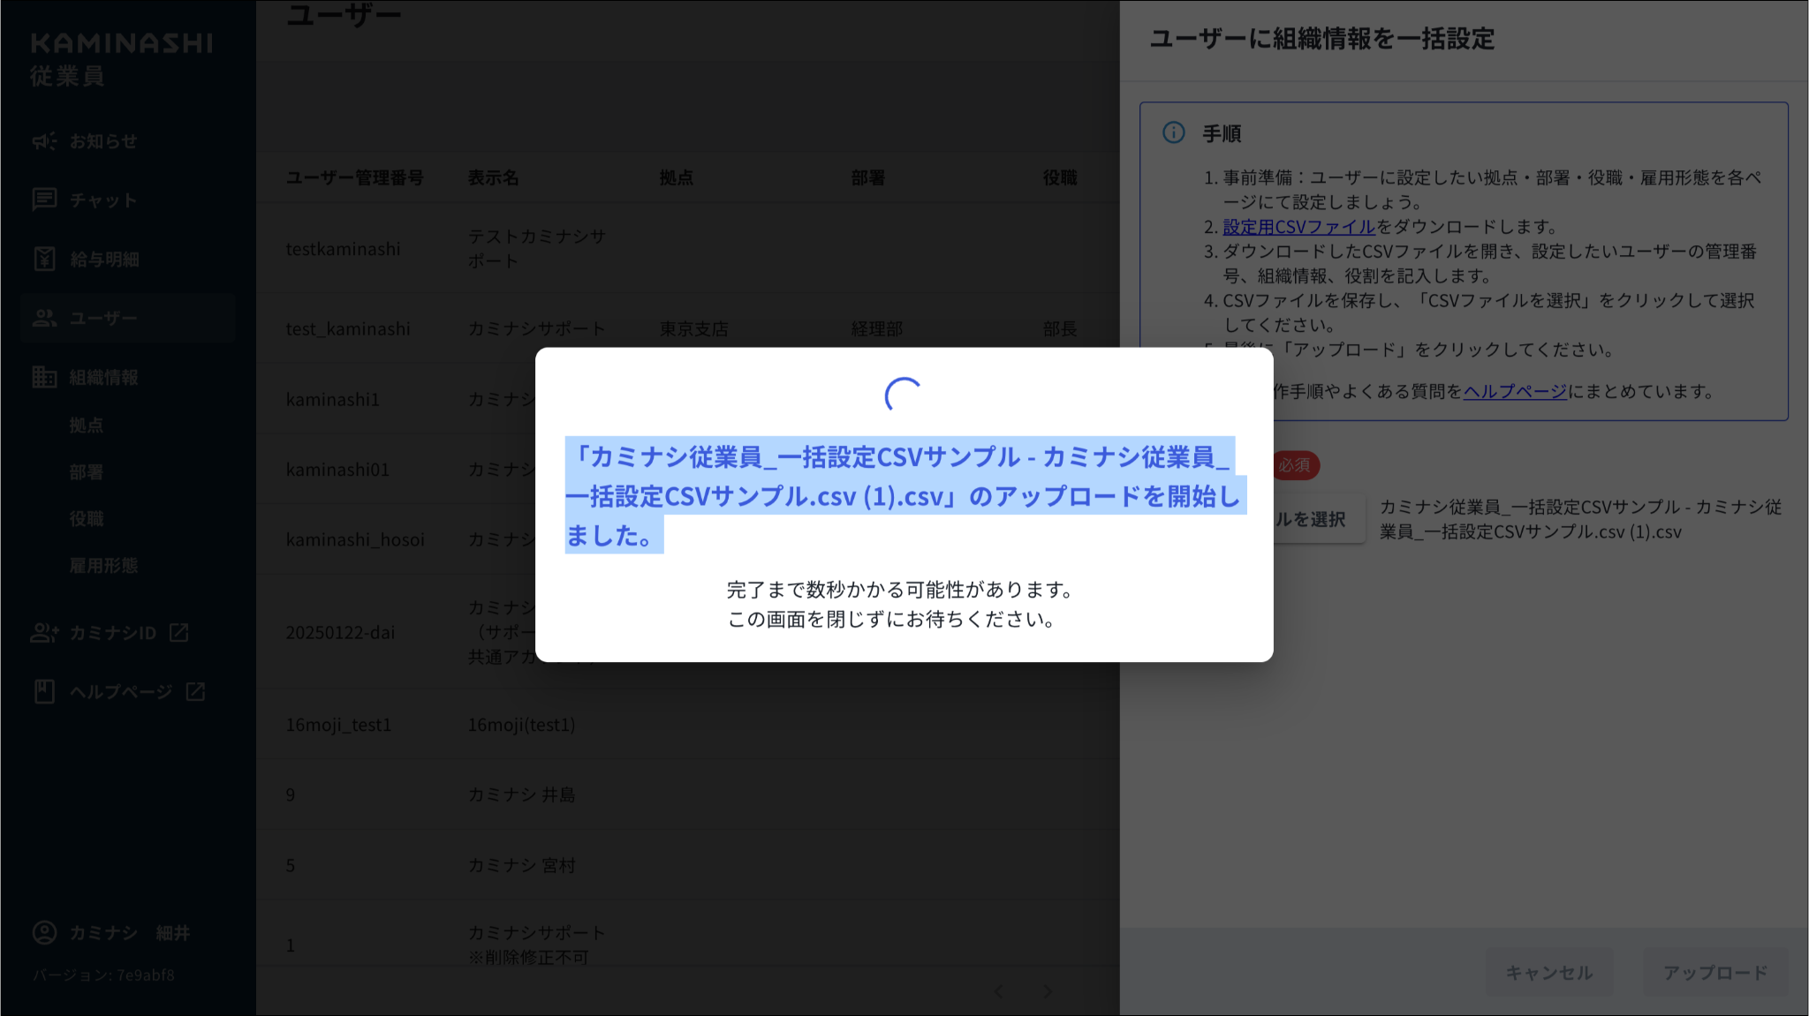
Task: Go to previous page with left chevron
Action: 998,992
